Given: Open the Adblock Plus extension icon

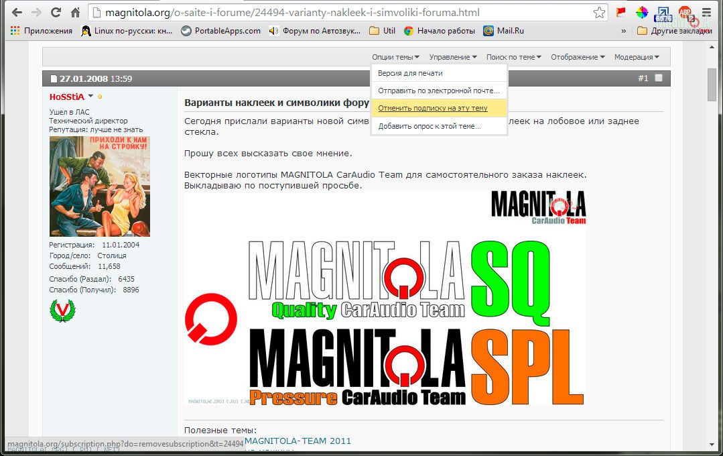Looking at the screenshot, I should [685, 13].
